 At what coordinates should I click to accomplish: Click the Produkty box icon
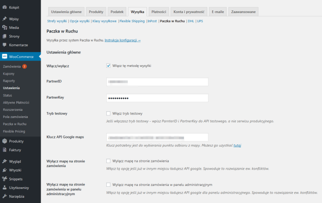[5, 141]
